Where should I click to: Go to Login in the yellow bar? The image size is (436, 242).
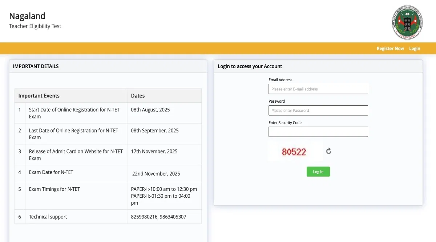(x=414, y=49)
